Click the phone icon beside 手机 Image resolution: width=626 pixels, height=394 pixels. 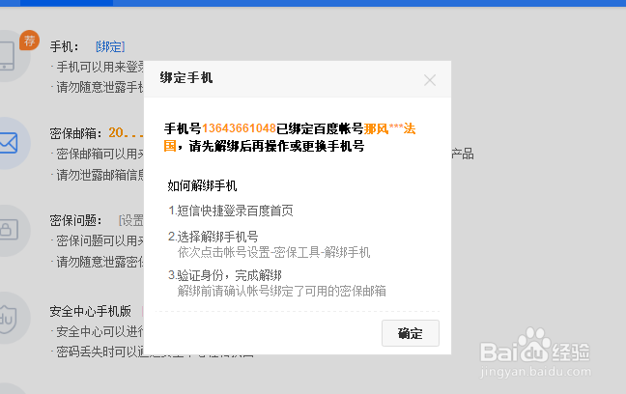pyautogui.click(x=8, y=55)
